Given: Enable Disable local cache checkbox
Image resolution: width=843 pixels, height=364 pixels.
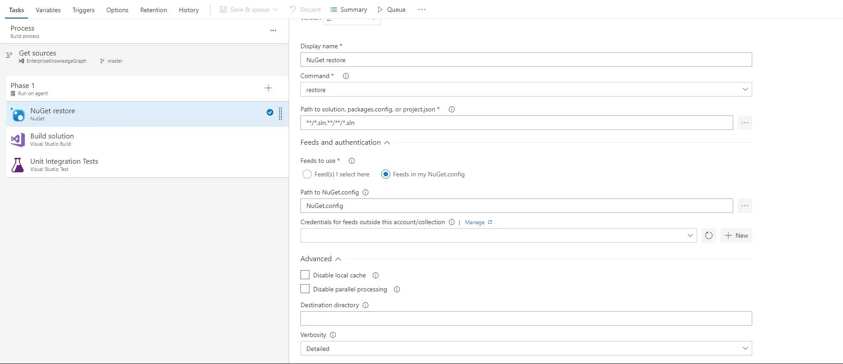Looking at the screenshot, I should pos(305,275).
